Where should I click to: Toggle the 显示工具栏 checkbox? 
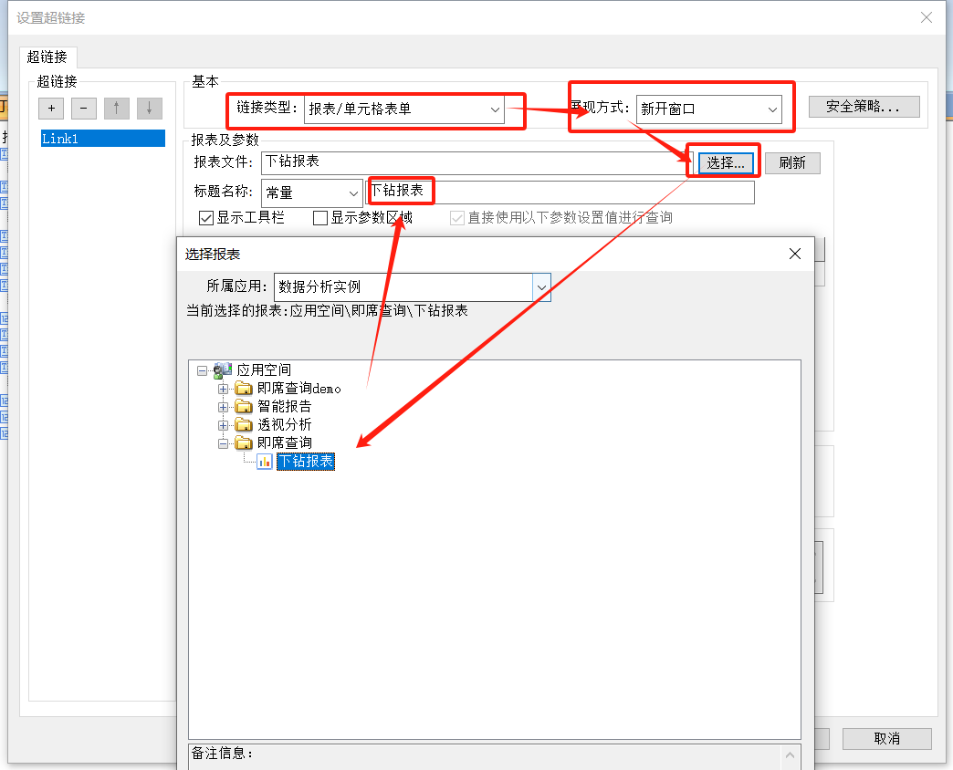point(206,218)
